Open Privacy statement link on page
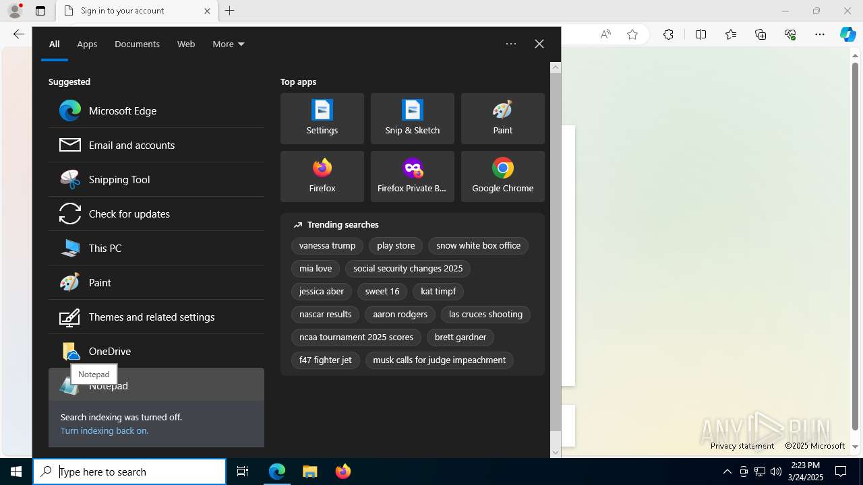The width and height of the screenshot is (863, 485). tap(742, 446)
